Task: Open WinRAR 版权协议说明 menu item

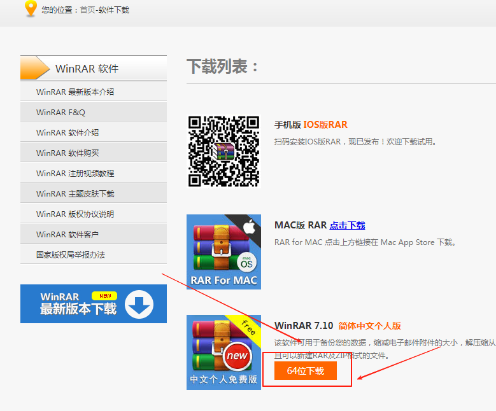Action: pyautogui.click(x=94, y=214)
